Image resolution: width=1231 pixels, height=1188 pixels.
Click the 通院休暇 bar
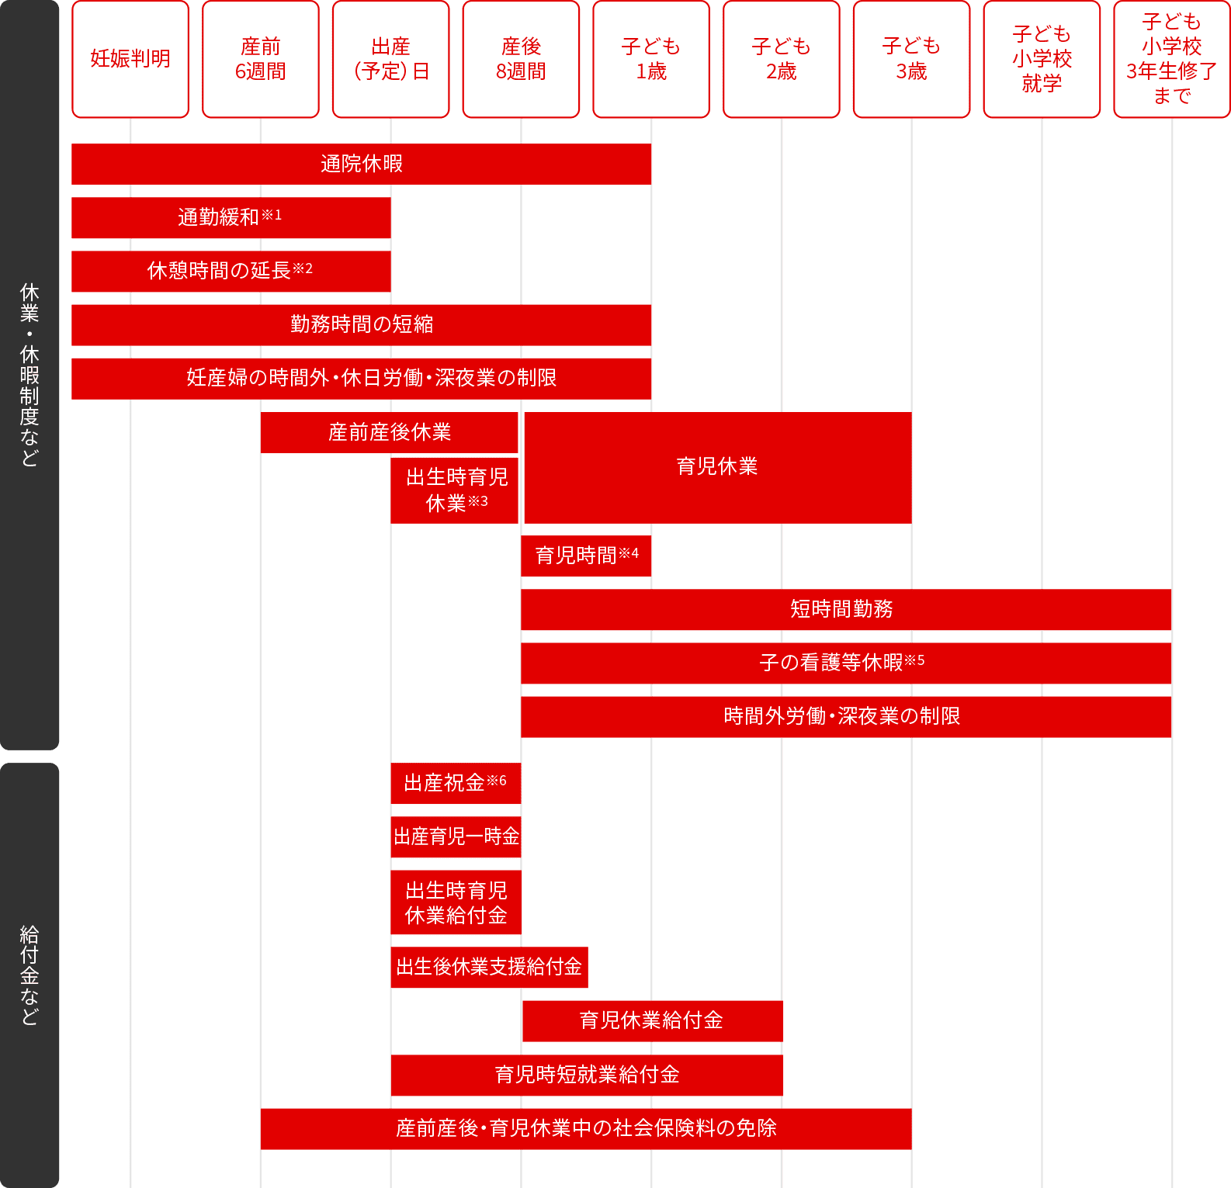click(362, 164)
